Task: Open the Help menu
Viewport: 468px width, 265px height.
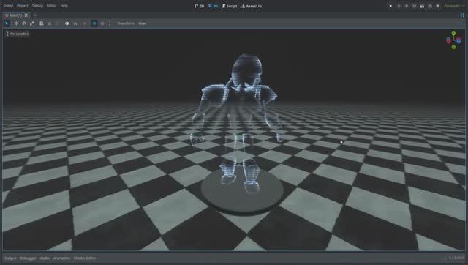Action: (x=64, y=6)
